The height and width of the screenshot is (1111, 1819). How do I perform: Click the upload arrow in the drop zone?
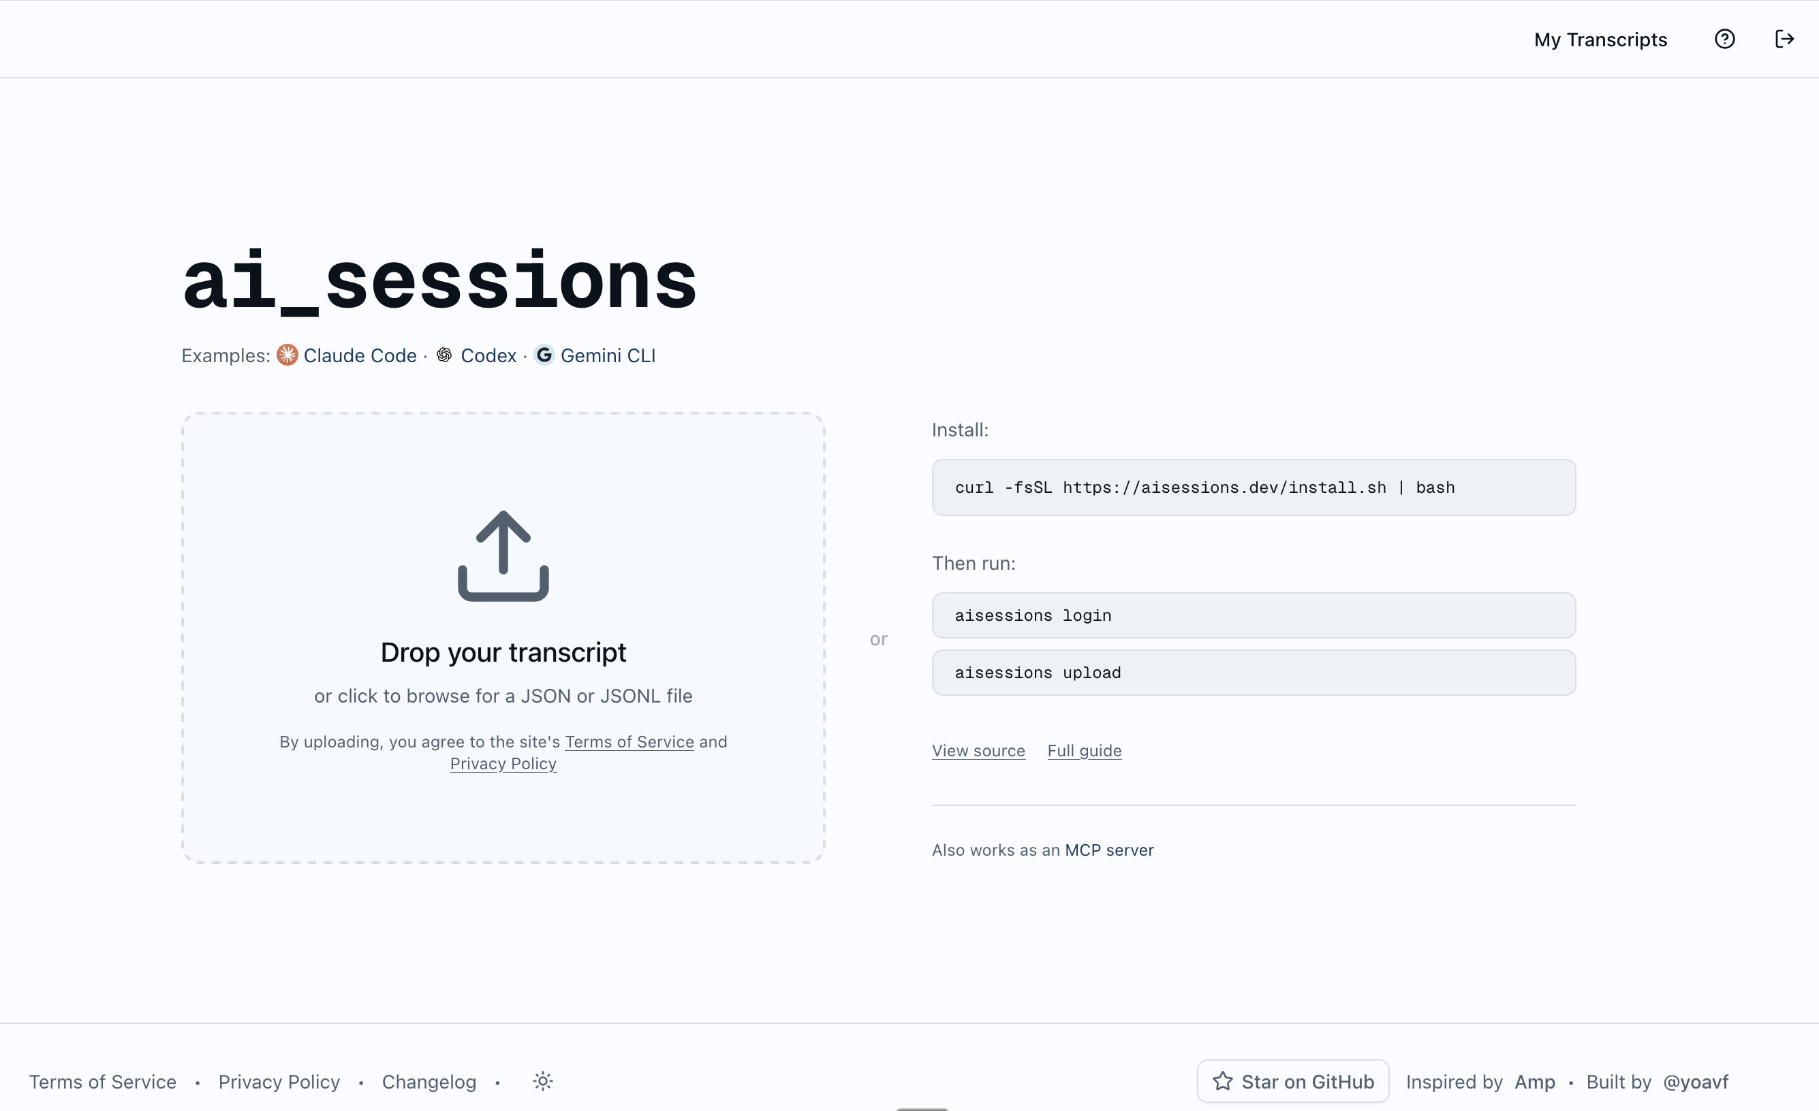[503, 555]
